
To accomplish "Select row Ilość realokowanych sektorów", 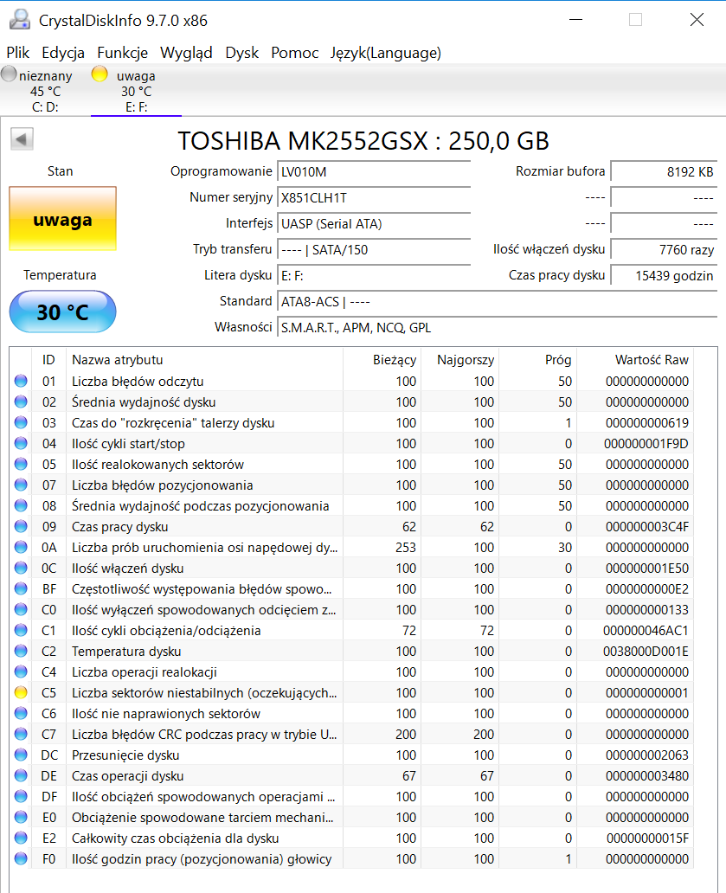I will click(x=351, y=464).
